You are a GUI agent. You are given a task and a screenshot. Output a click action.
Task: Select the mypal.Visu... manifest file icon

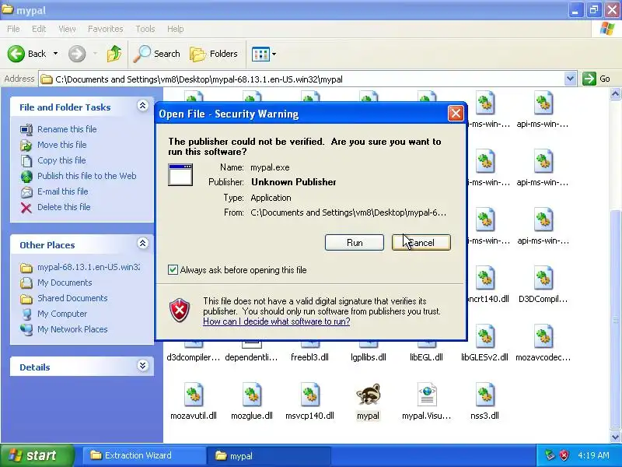point(427,395)
